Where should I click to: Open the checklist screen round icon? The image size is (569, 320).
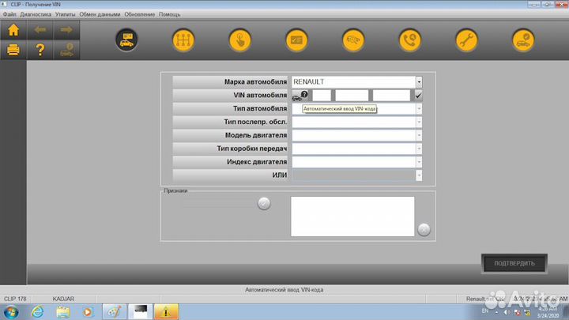coord(296,40)
